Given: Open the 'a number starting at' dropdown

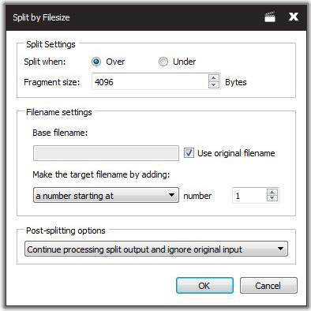Looking at the screenshot, I should click(x=106, y=195).
